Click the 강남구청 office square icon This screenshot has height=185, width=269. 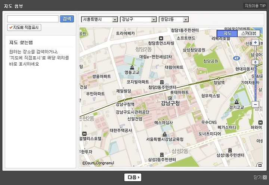[x=170, y=98]
